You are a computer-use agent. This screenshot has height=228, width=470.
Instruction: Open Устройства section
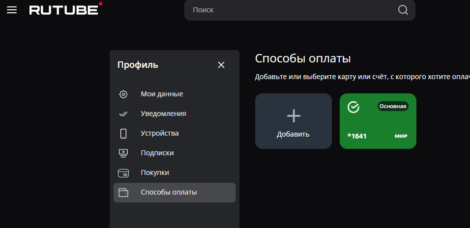[x=175, y=133]
